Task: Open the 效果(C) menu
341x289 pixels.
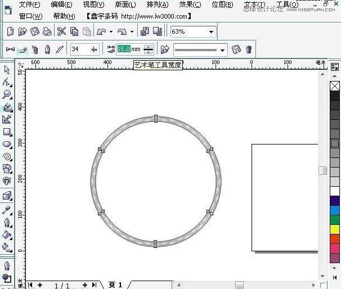Action: click(190, 4)
